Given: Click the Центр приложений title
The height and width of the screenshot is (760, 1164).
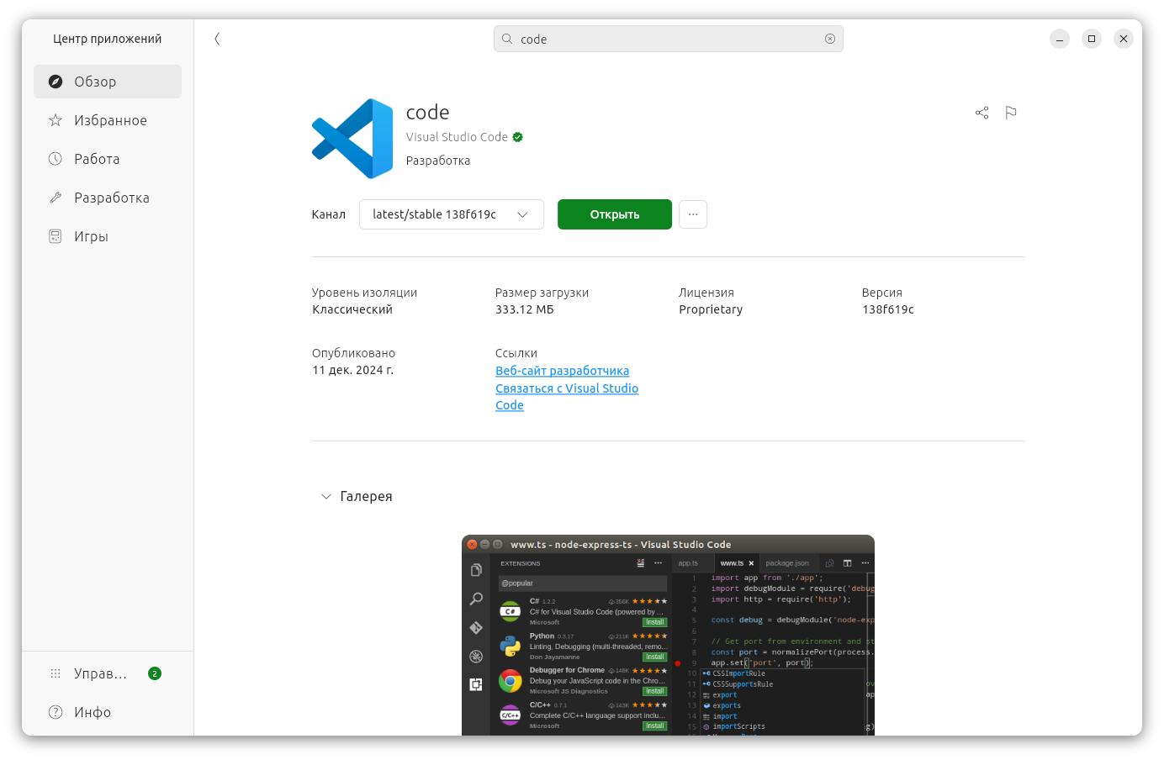Looking at the screenshot, I should pos(108,39).
